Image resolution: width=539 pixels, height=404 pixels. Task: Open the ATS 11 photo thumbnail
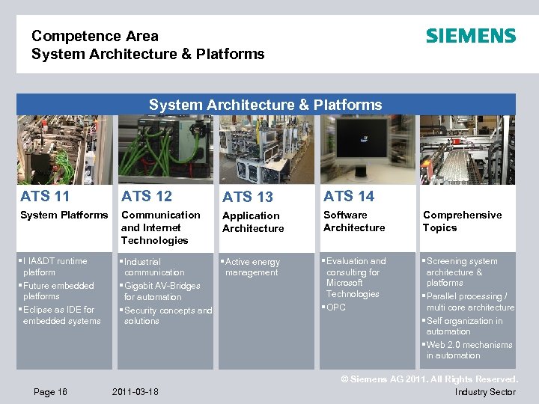[64, 150]
